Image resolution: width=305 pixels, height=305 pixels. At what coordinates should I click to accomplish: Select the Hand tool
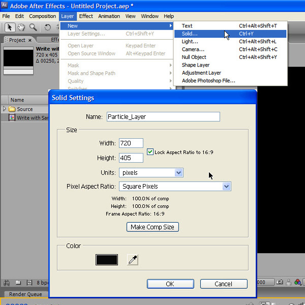[21, 27]
